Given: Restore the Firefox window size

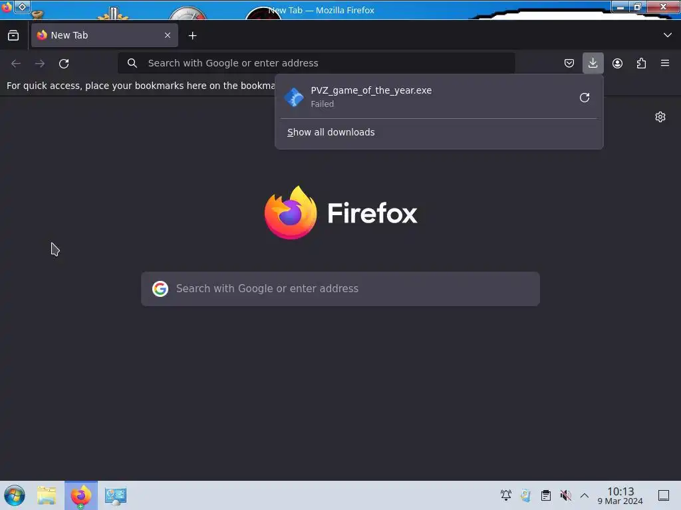Looking at the screenshot, I should point(638,7).
